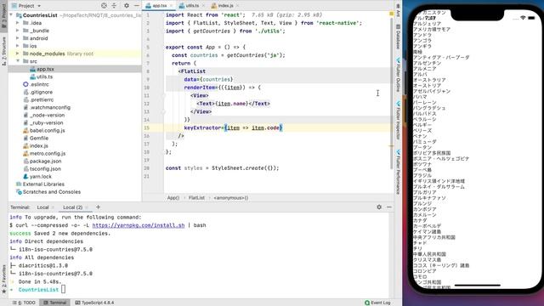The height and width of the screenshot is (306, 544).
Task: Select the Local (2) terminal tab
Action: point(73,207)
